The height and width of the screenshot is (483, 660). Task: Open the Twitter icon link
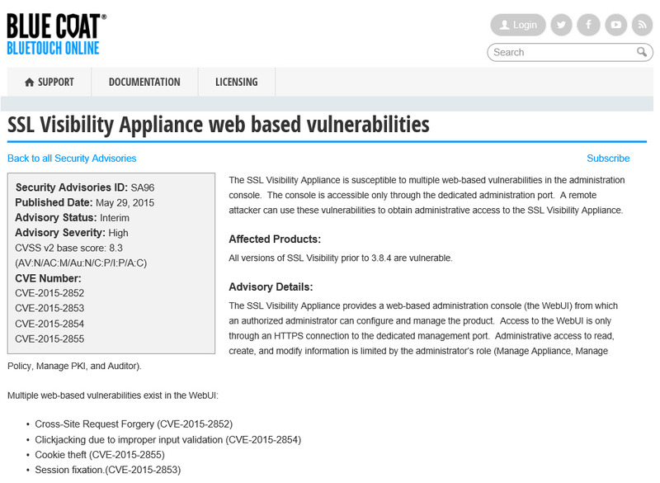pos(561,25)
